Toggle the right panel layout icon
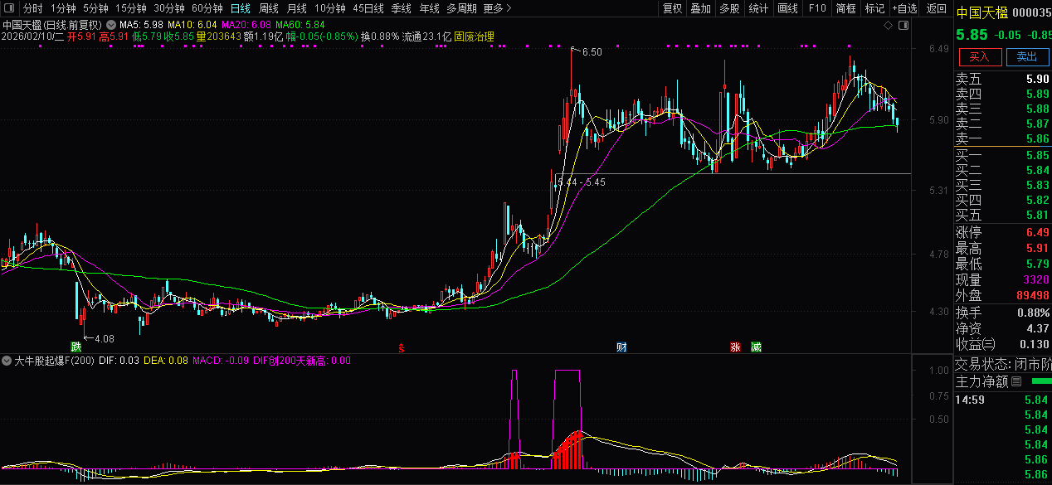This screenshot has width=1052, height=485. 903,25
